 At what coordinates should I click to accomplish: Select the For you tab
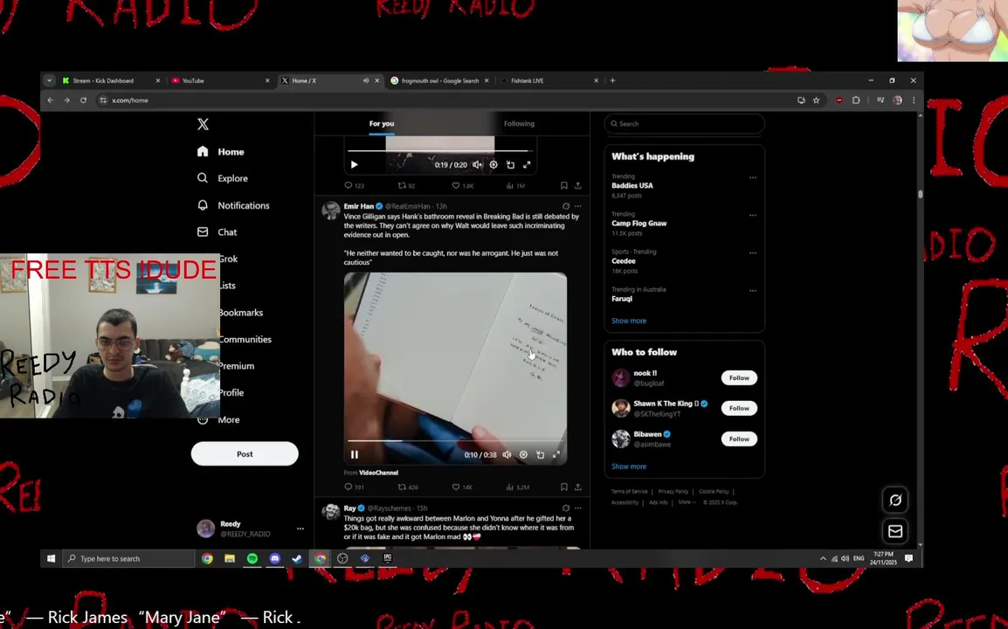coord(381,123)
